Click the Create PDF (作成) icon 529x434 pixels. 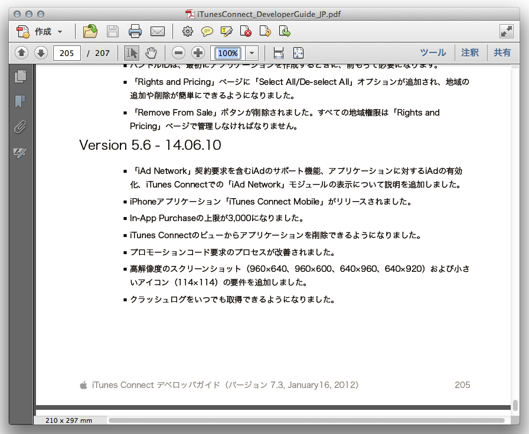pyautogui.click(x=23, y=32)
